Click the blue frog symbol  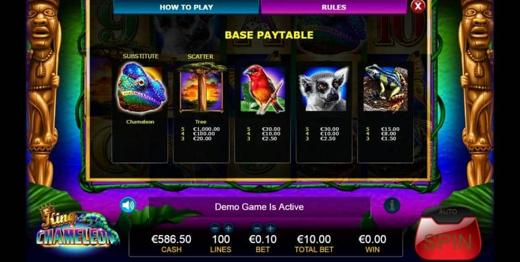[385, 88]
